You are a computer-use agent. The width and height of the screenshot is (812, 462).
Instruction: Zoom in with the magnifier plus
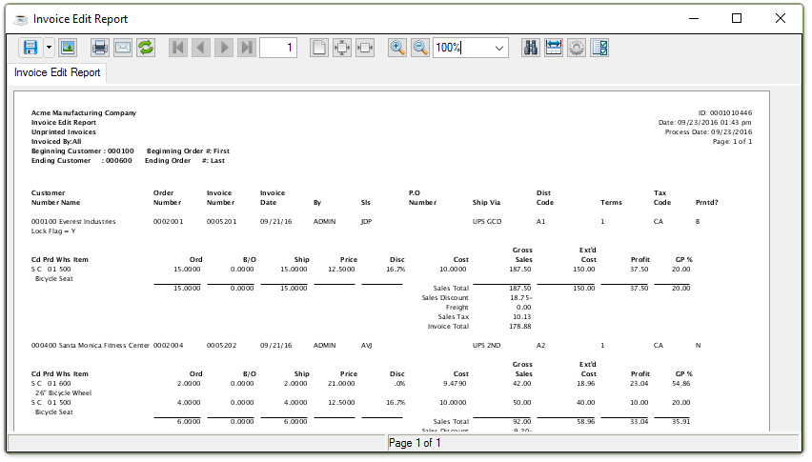coord(397,48)
